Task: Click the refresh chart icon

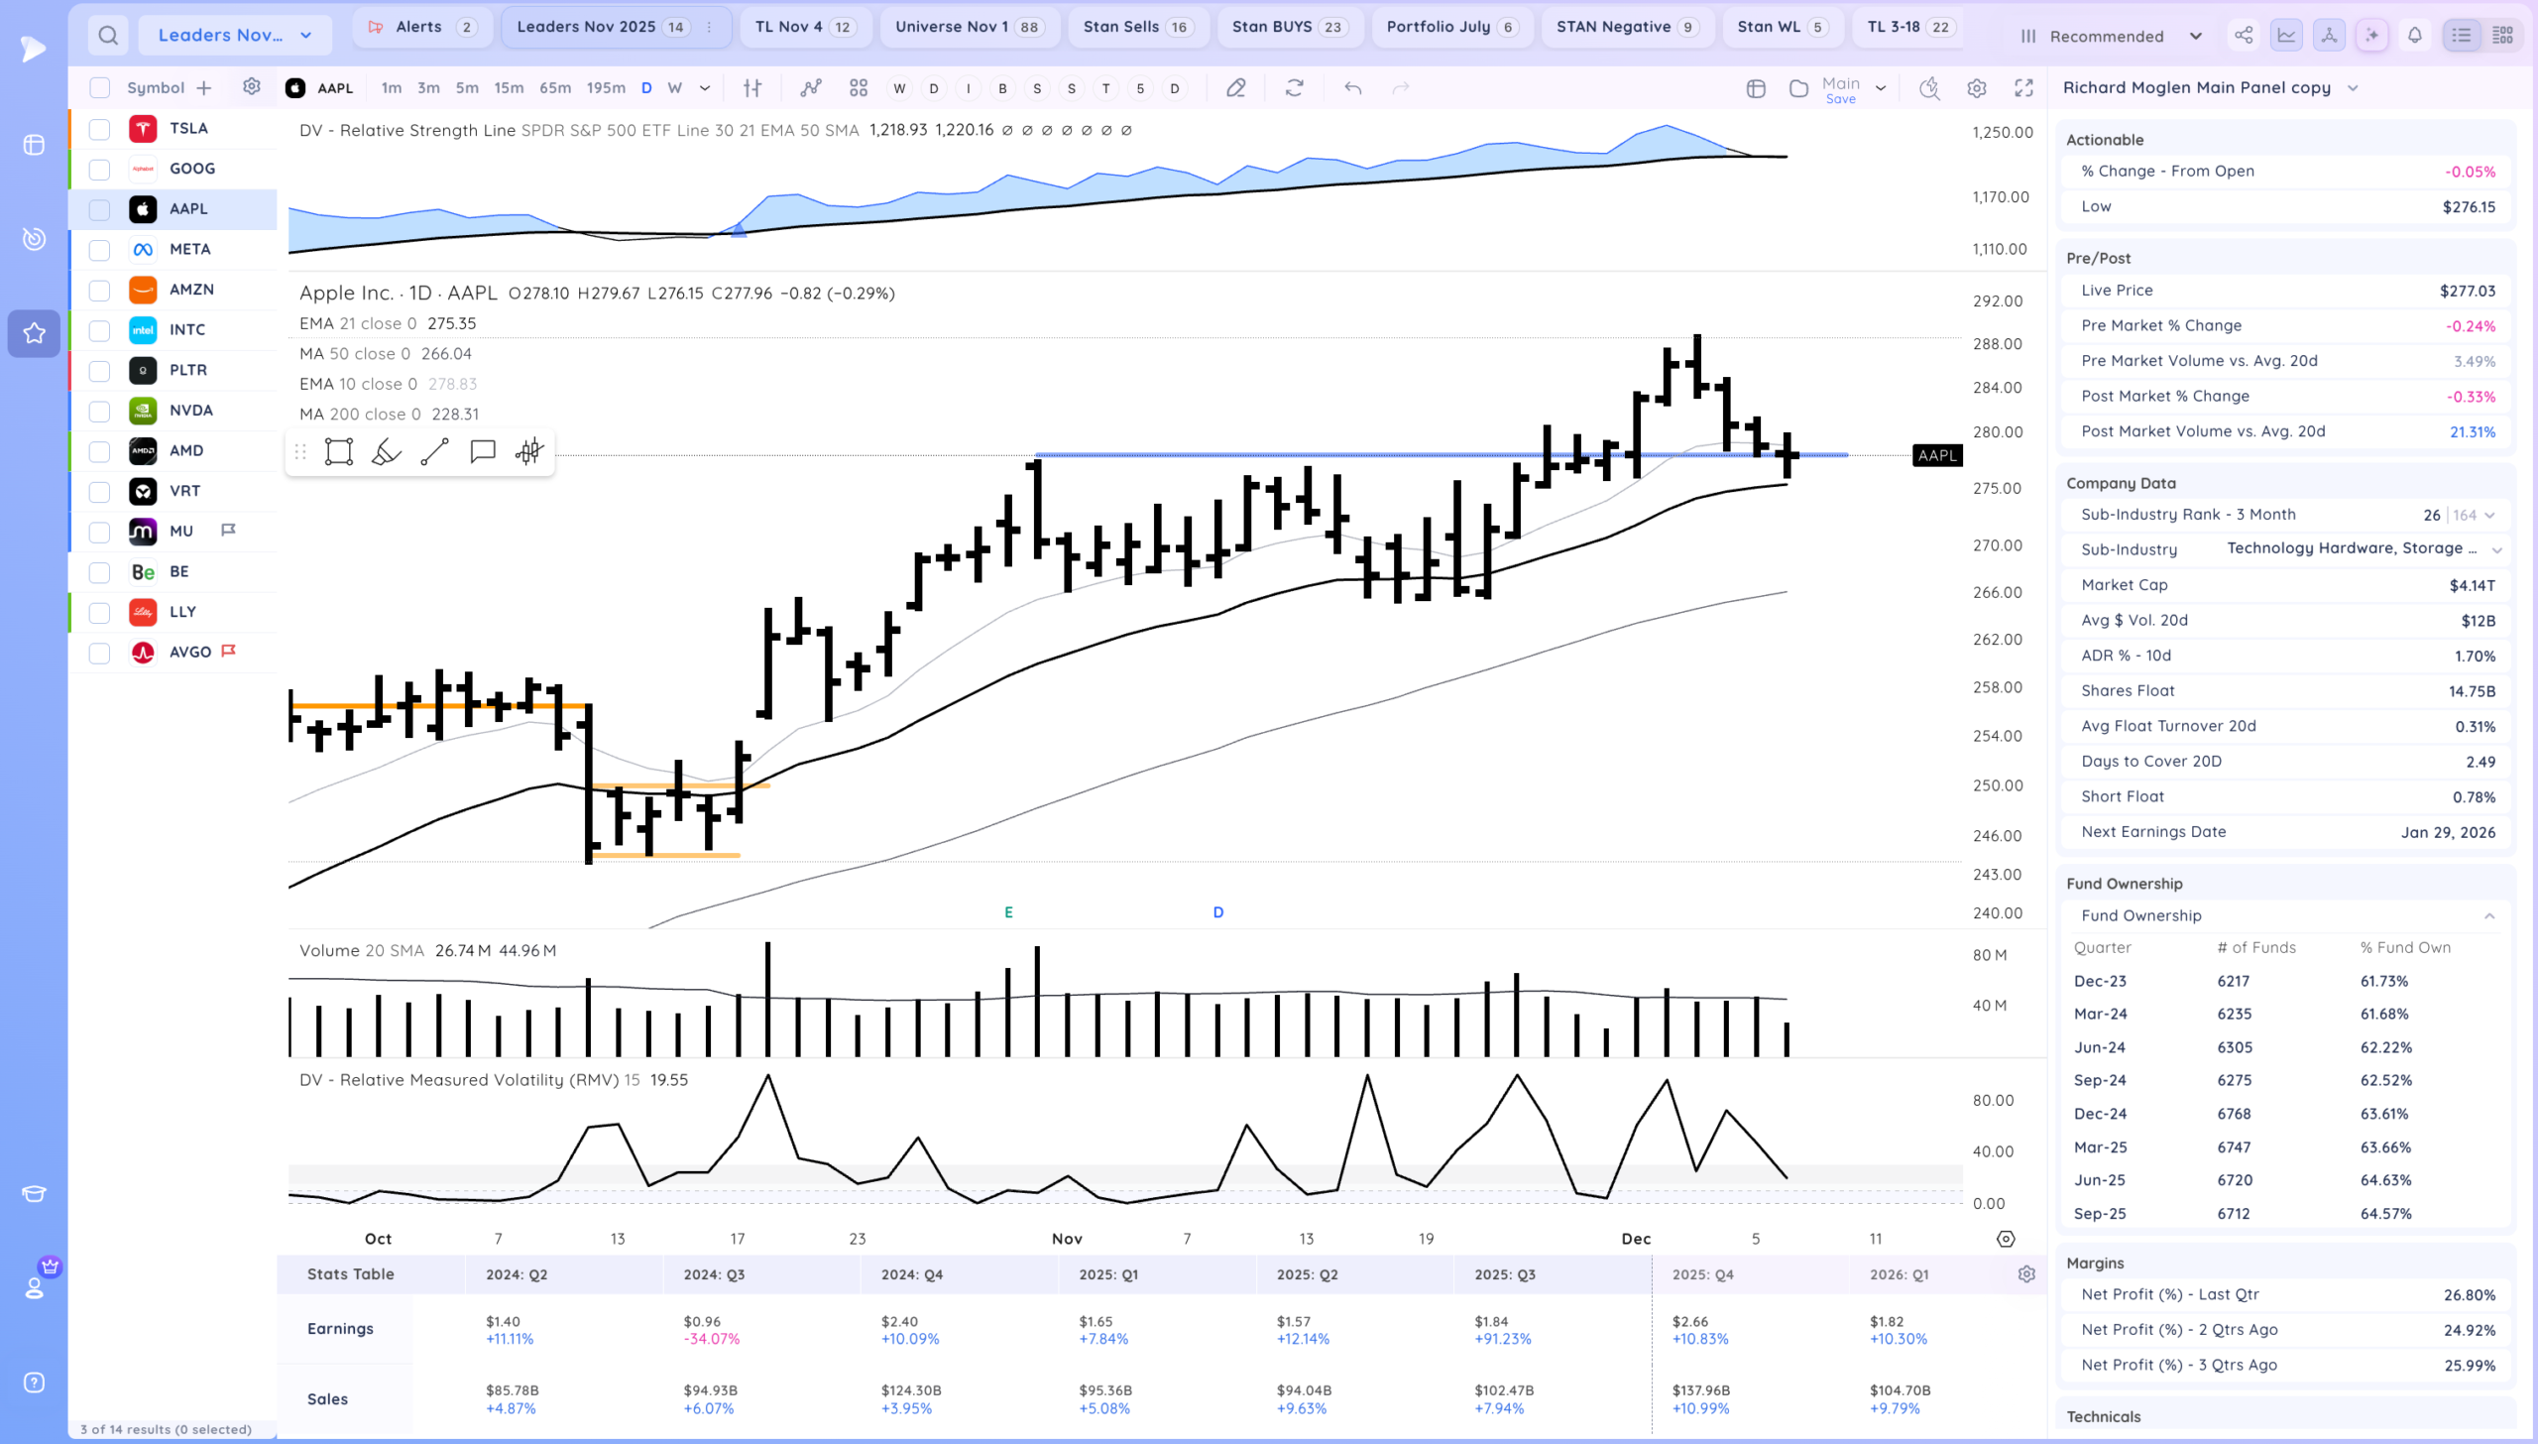Action: pos(1294,88)
